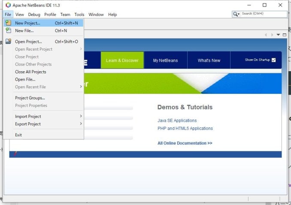
Task: Click the search magnifier icon
Action: tap(236, 14)
